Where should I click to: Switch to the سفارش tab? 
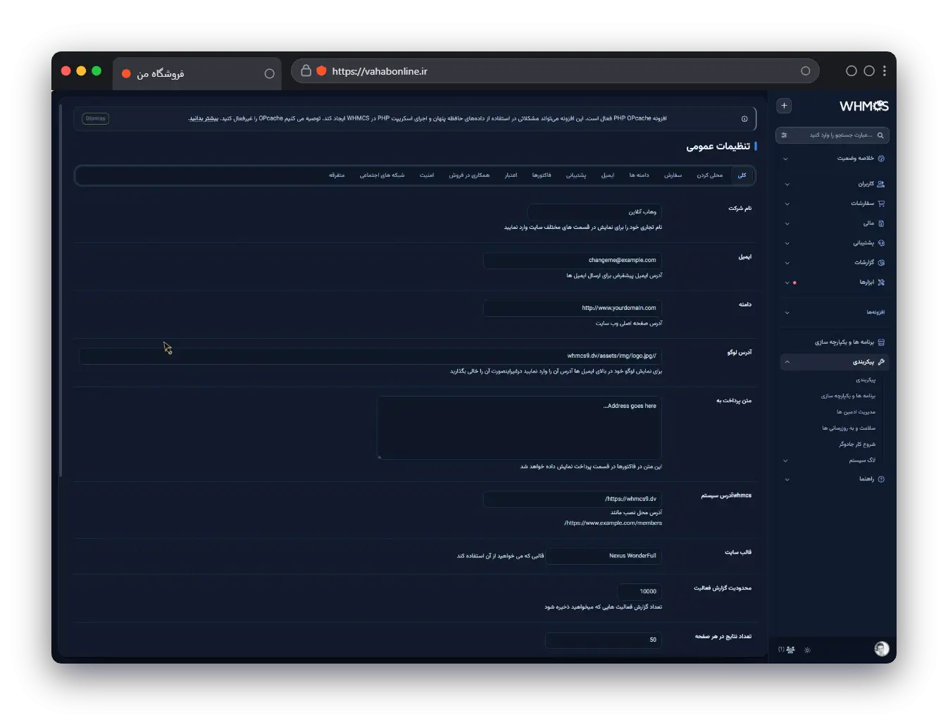[x=673, y=175]
